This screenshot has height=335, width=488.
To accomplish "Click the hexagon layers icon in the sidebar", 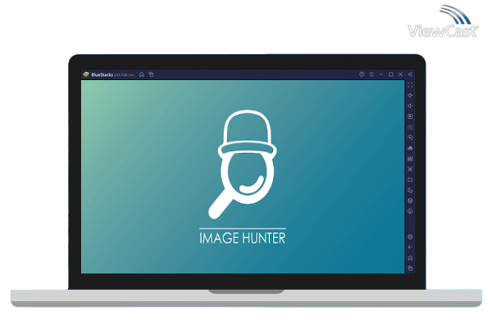I will click(410, 201).
